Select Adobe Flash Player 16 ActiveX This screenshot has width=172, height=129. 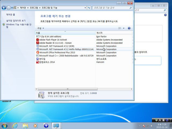click(x=53, y=40)
